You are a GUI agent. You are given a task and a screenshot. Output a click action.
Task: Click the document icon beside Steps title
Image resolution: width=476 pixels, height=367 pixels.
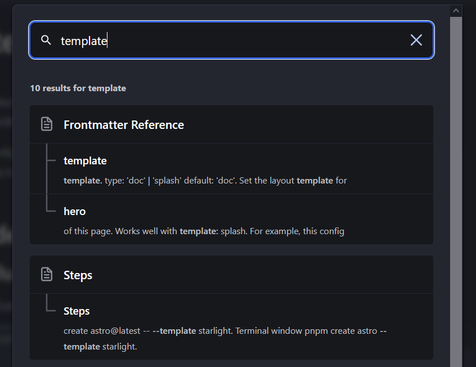47,274
